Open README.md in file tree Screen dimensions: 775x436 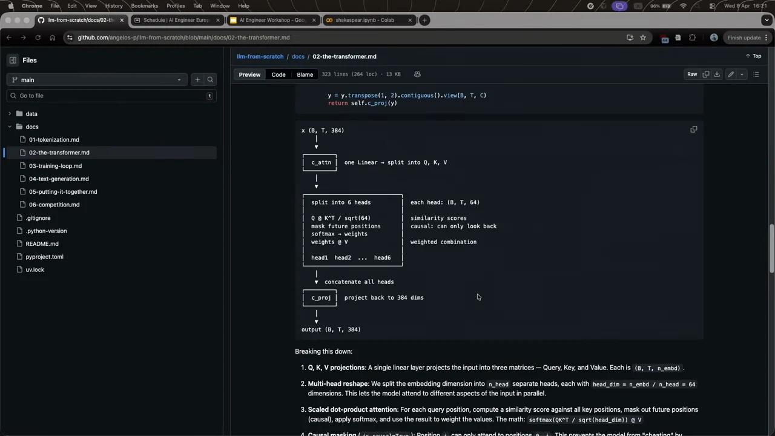pos(42,243)
